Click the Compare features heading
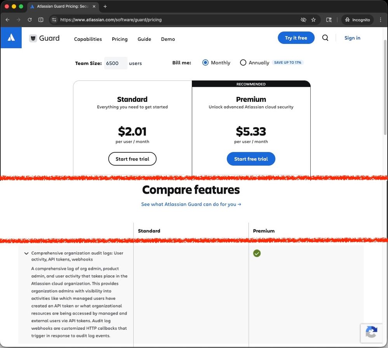Viewport: 388px width, 348px height. (191, 190)
